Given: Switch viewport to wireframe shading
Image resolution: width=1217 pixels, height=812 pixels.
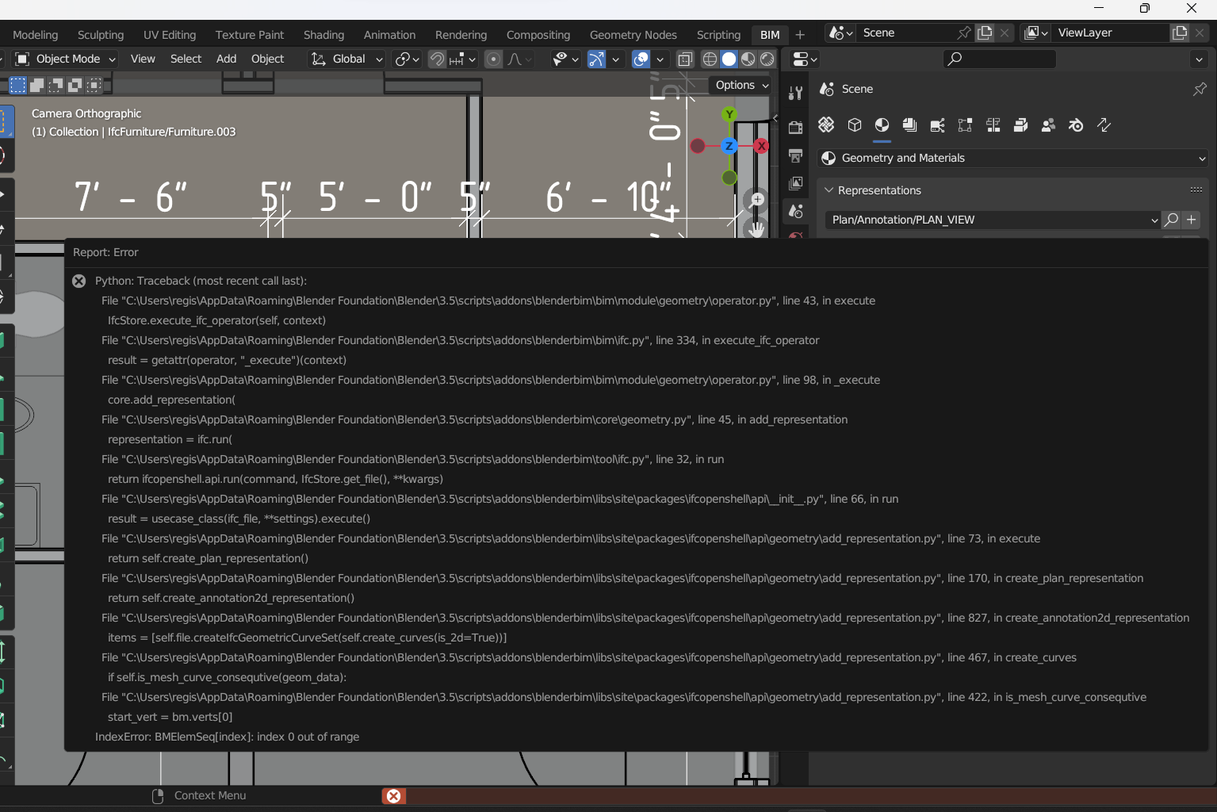Looking at the screenshot, I should click(x=709, y=59).
